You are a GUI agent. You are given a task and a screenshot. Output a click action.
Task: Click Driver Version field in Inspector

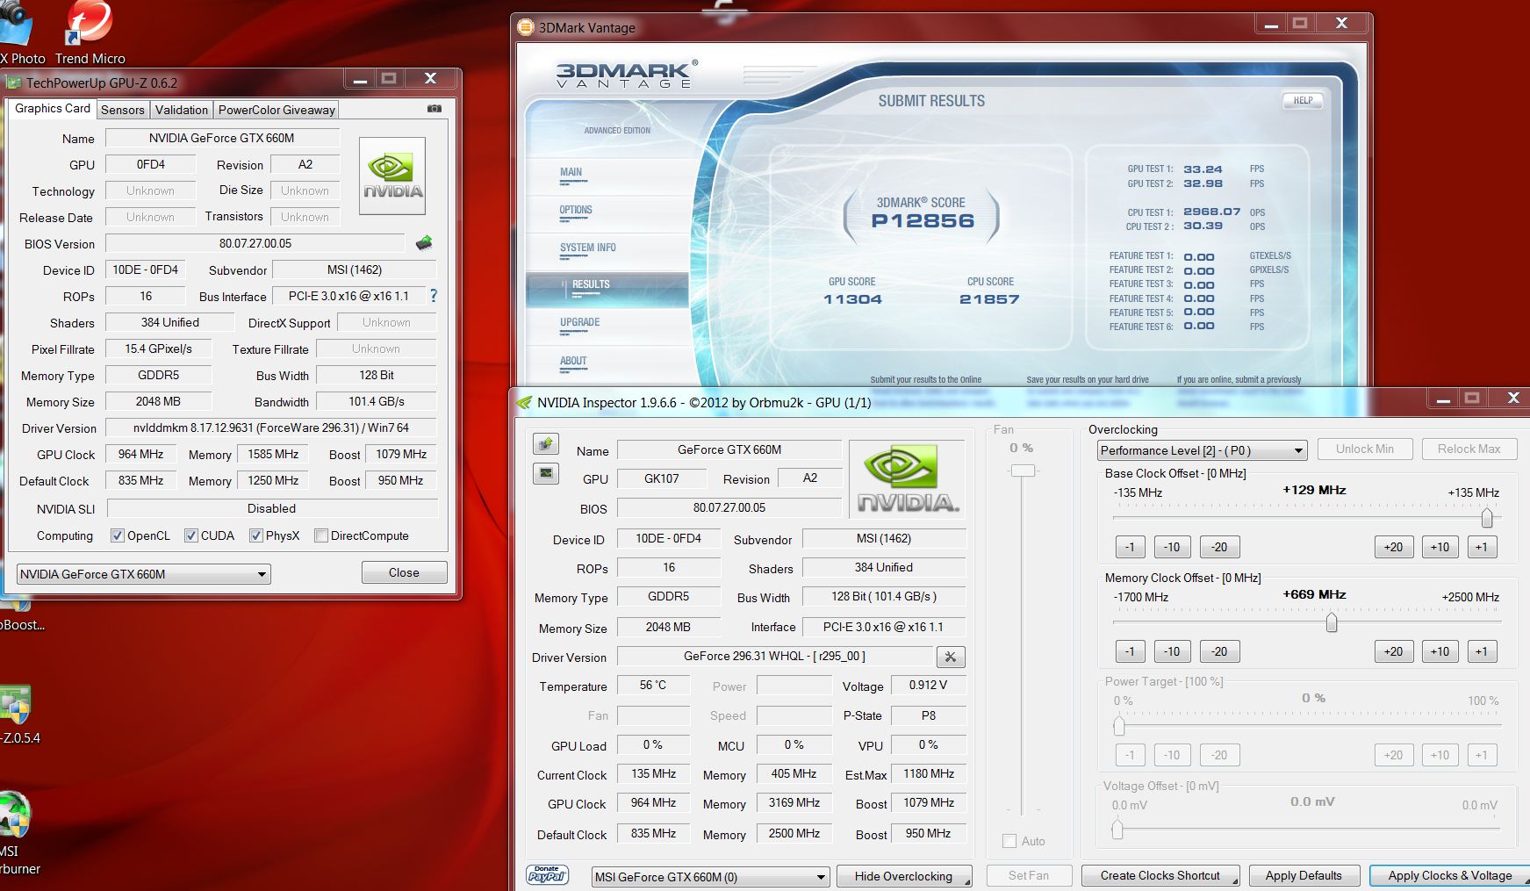pos(775,657)
